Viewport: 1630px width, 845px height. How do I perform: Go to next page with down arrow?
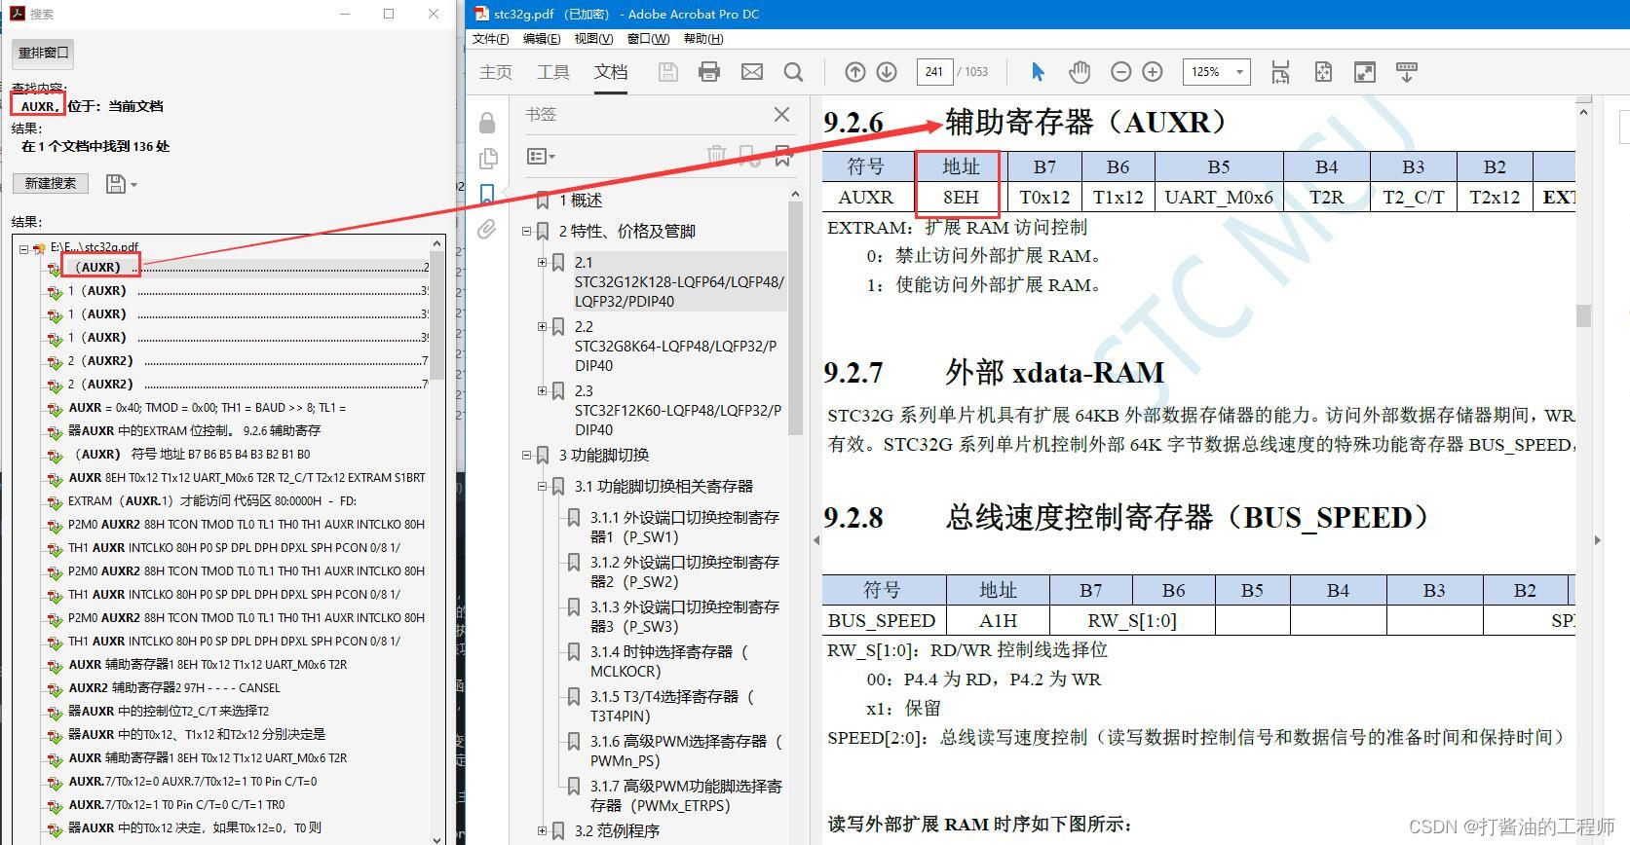click(887, 72)
